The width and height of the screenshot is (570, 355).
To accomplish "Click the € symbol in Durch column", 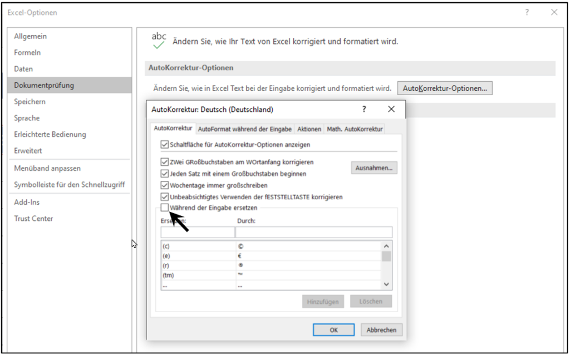I will click(x=240, y=256).
